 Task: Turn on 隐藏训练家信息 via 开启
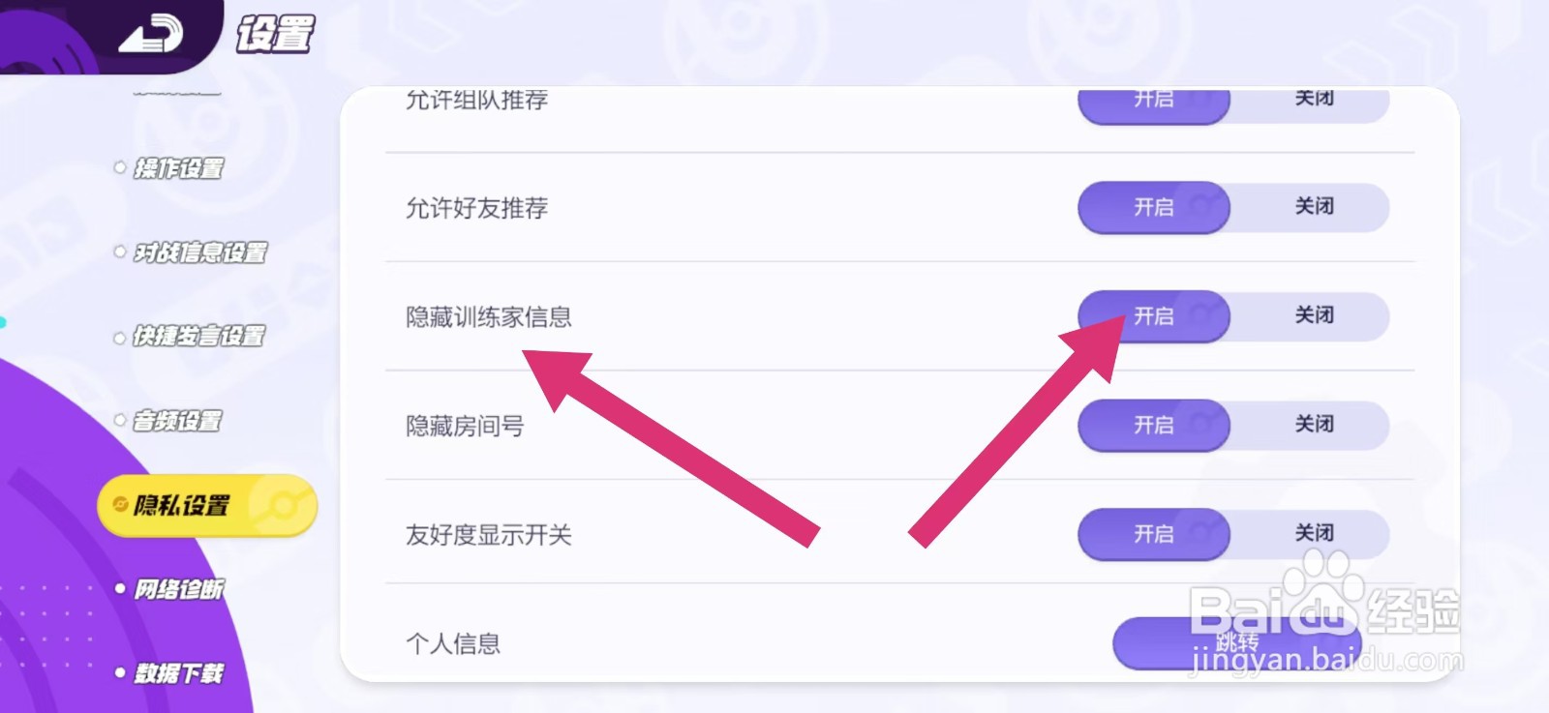[1153, 316]
